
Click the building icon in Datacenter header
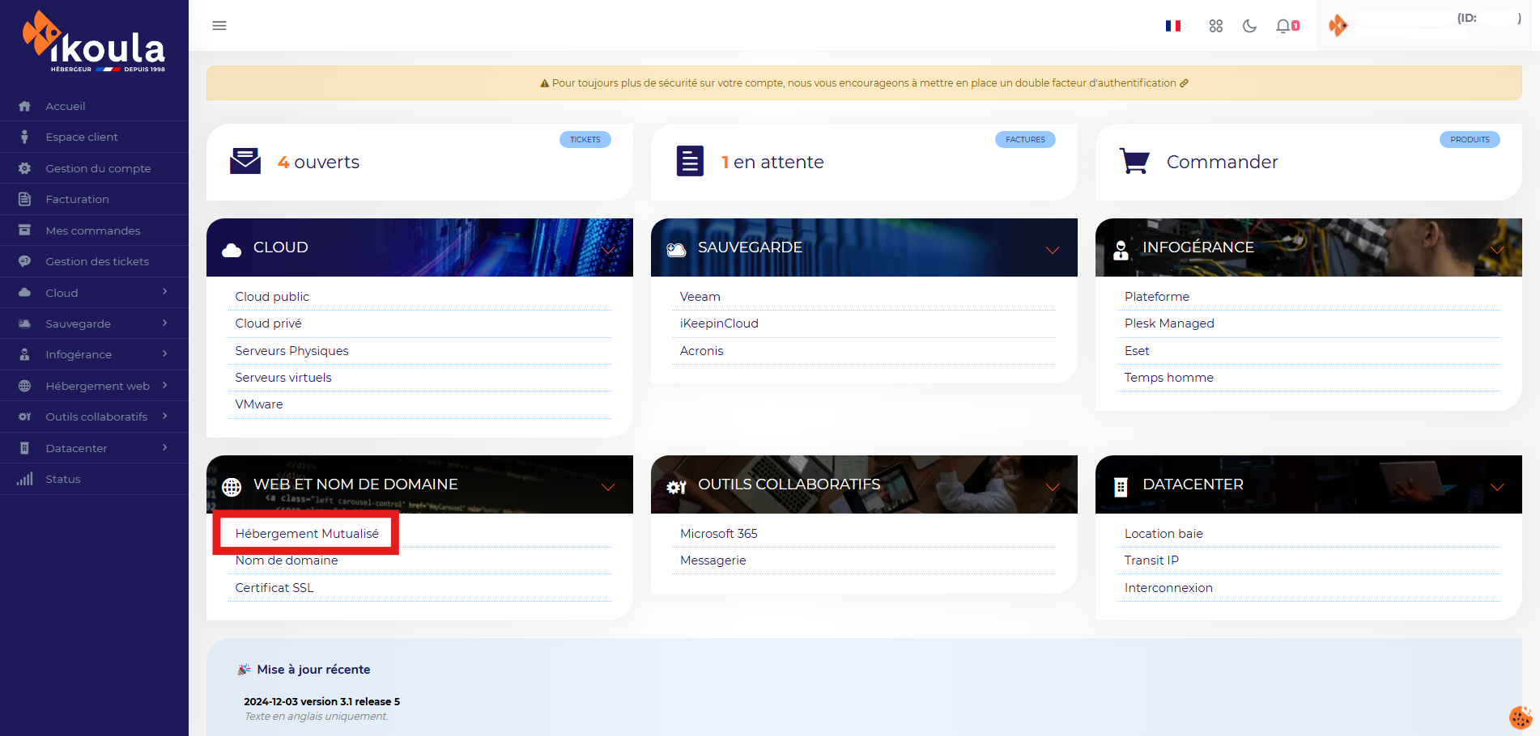point(1121,487)
